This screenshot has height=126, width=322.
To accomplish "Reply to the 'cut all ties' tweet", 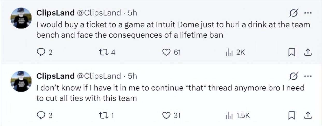I will pyautogui.click(x=40, y=116).
